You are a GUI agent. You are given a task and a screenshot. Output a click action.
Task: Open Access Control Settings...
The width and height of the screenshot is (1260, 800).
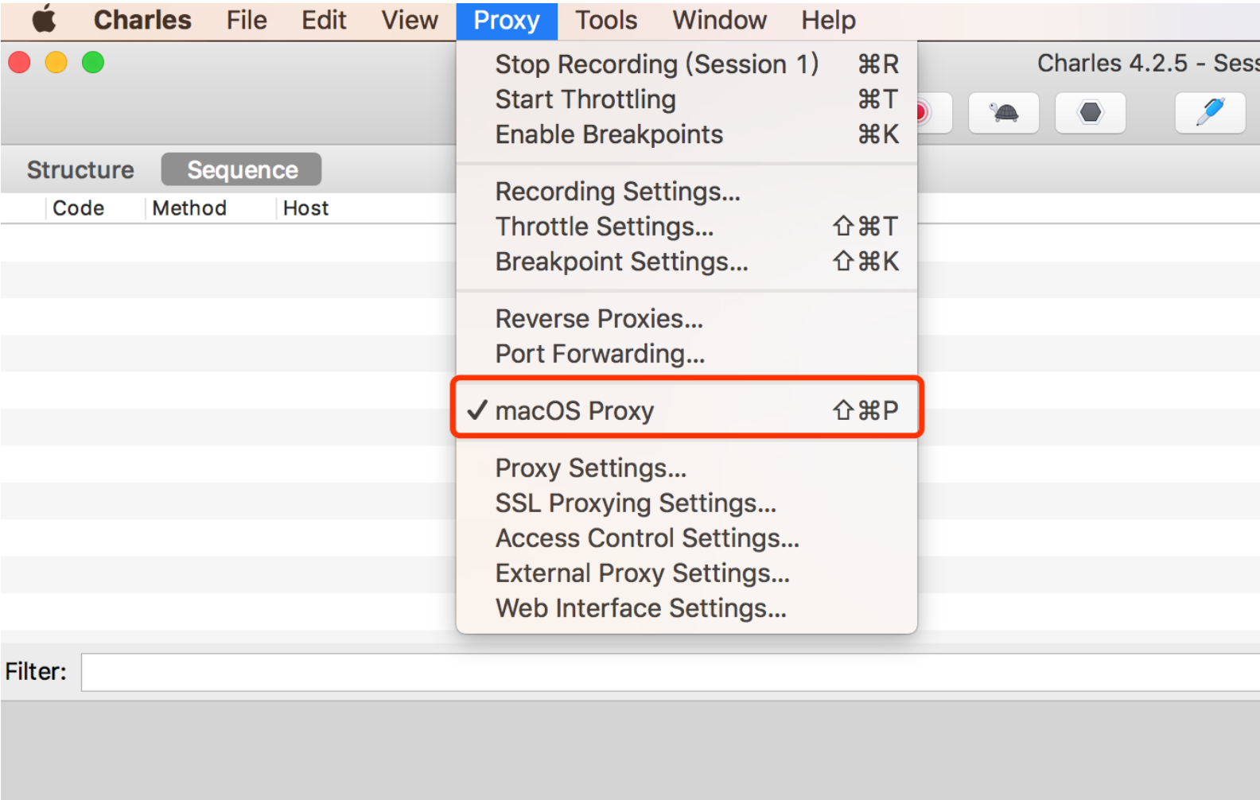pyautogui.click(x=686, y=538)
